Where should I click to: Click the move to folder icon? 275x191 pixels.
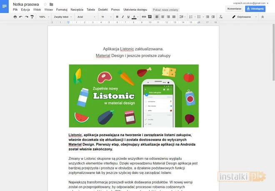51,4
